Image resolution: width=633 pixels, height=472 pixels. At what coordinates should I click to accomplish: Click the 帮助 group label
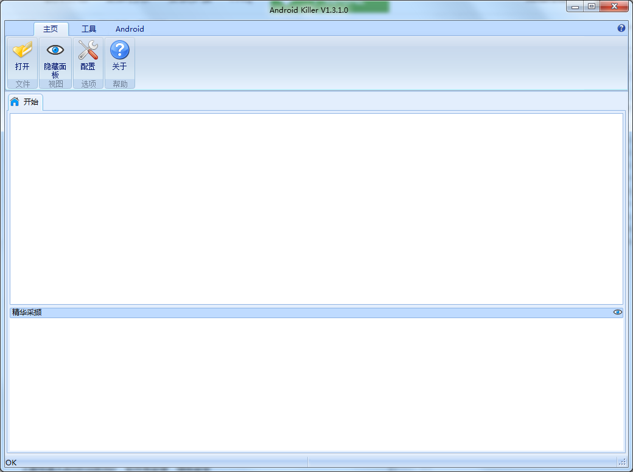click(120, 84)
